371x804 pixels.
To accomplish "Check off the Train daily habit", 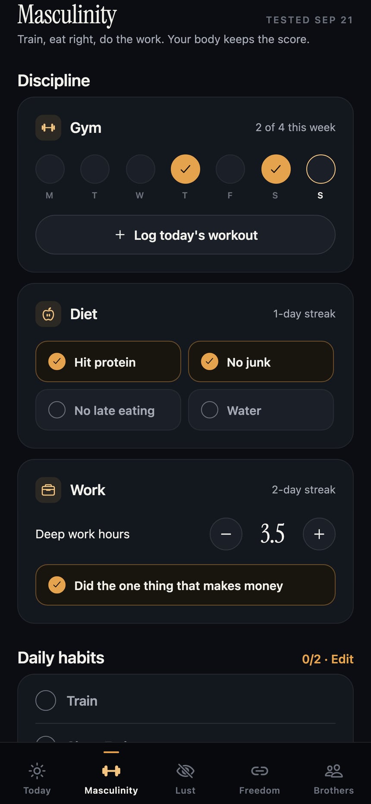I will (185, 700).
